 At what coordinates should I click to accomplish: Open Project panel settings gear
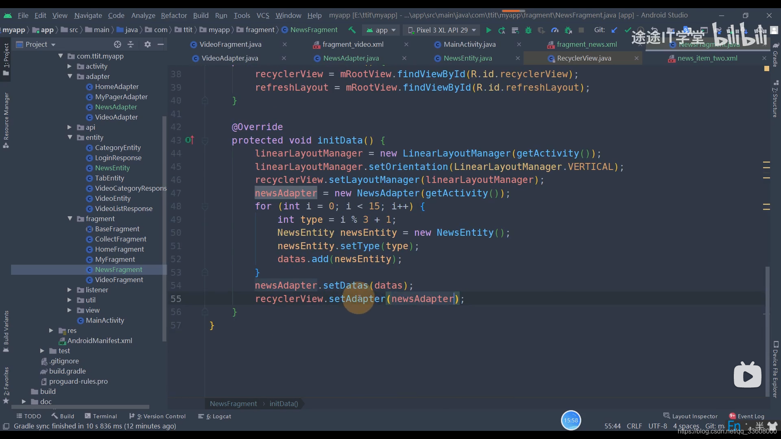click(x=148, y=44)
